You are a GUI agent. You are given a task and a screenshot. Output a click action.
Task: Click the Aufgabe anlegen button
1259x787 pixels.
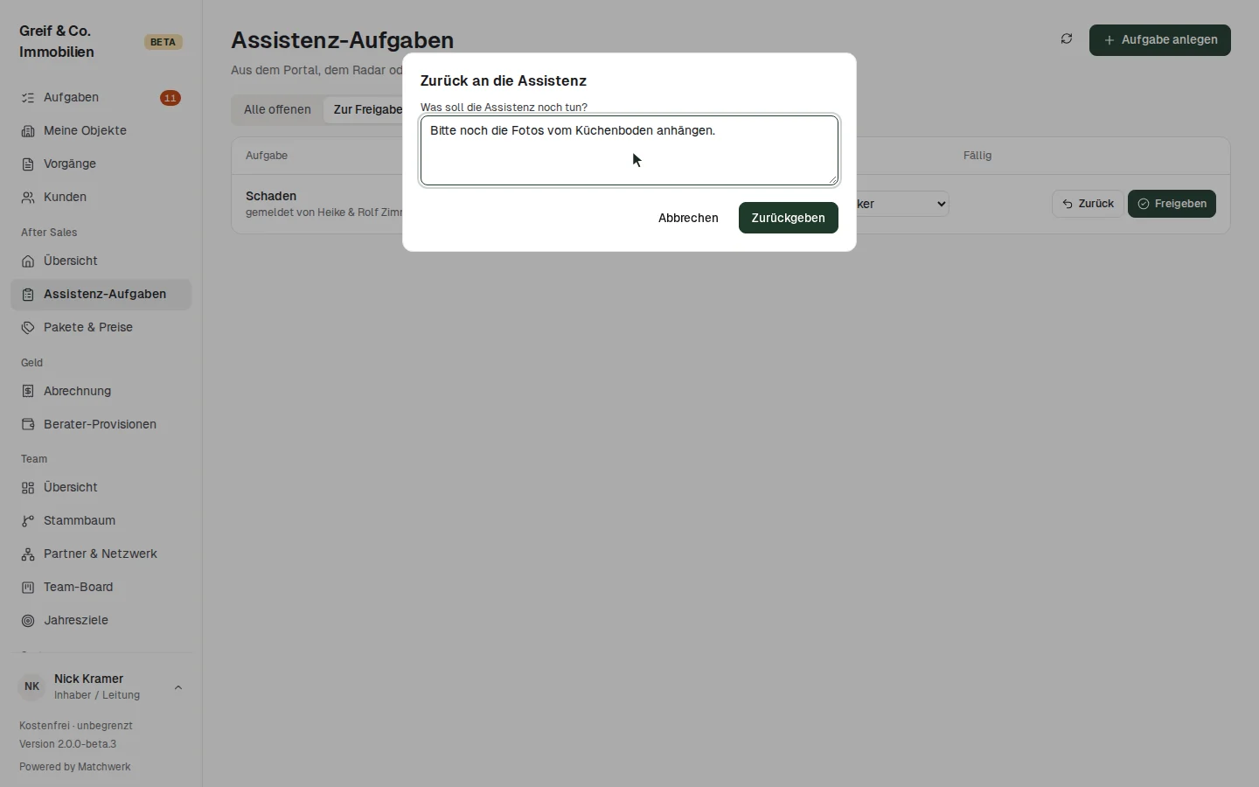(1159, 40)
